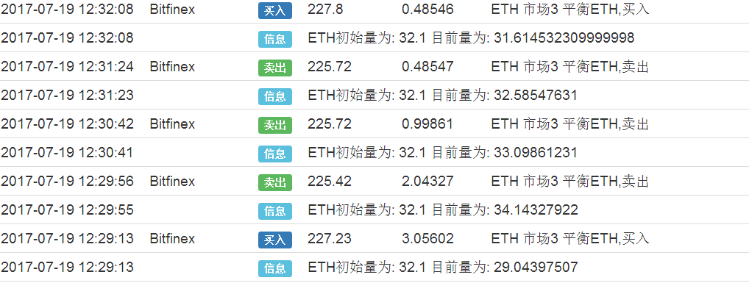Click Bitfinex in the 12:31:24 row
Screen dimensions: 749x283
pos(172,67)
